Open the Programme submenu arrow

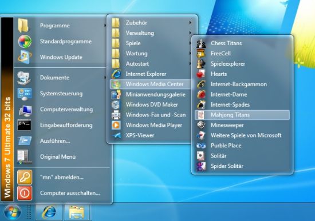pyautogui.click(x=105, y=26)
